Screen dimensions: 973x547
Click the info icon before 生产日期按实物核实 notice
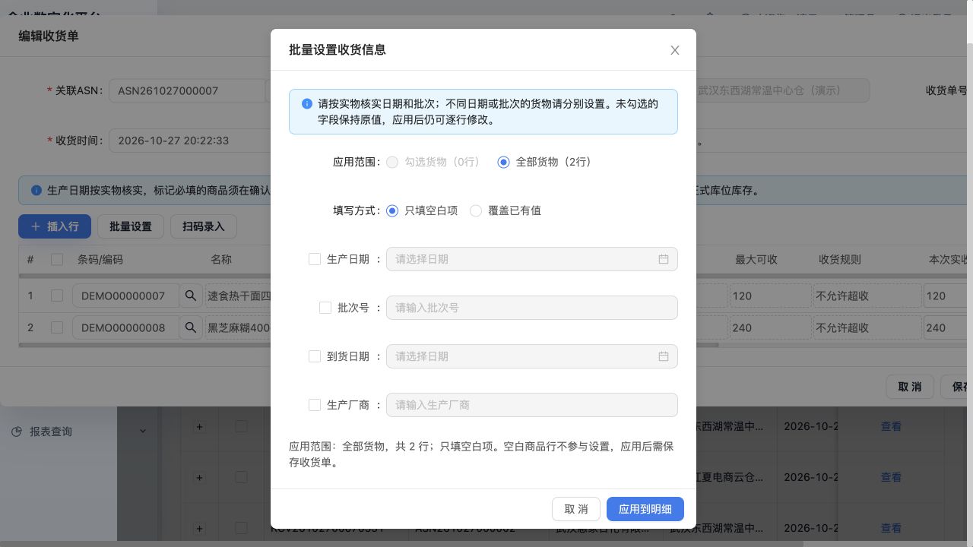tap(36, 191)
